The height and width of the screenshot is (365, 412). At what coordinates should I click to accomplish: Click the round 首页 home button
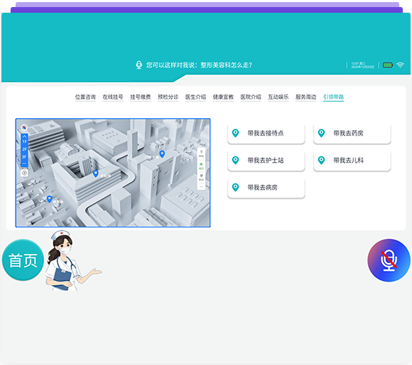click(x=23, y=260)
